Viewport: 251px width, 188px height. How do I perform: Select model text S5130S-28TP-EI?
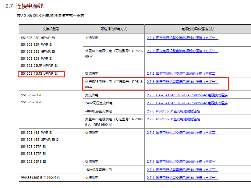pyautogui.click(x=33, y=147)
